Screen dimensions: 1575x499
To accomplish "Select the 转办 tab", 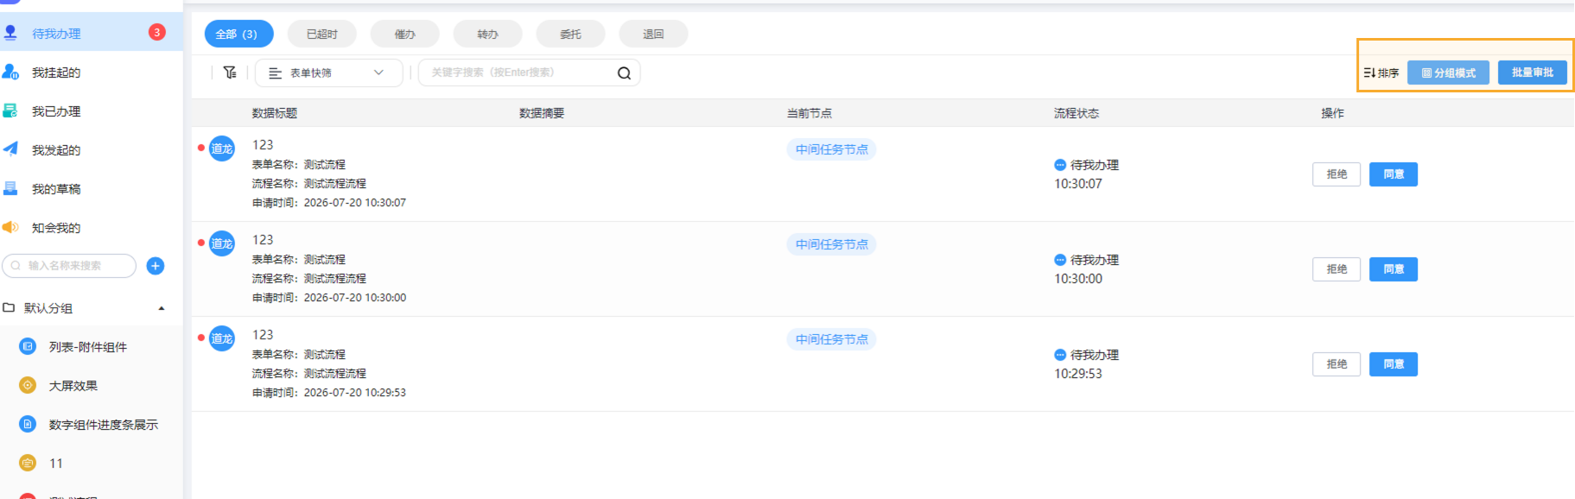I will click(488, 34).
